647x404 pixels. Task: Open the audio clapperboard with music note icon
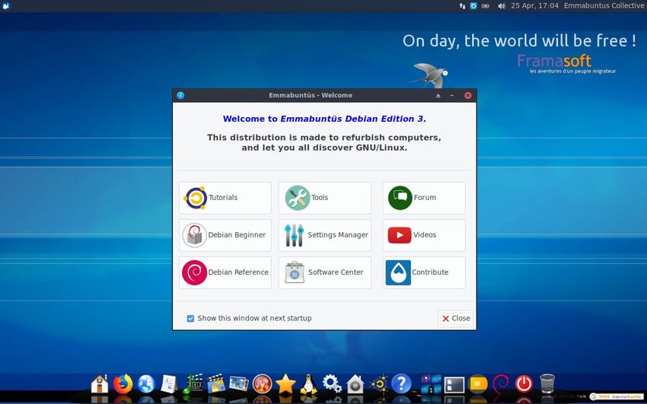coord(193,383)
